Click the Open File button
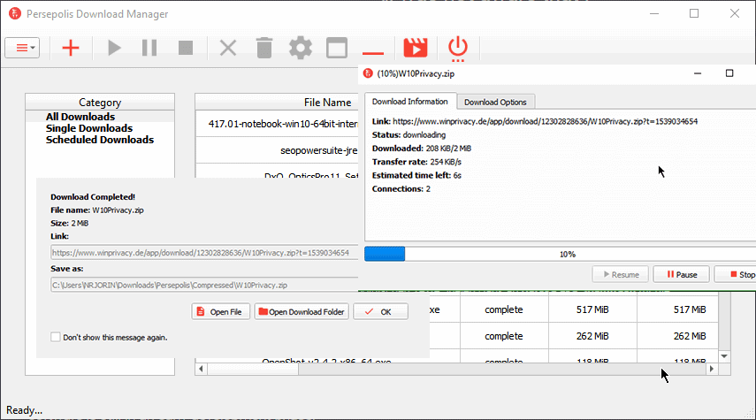 [220, 312]
